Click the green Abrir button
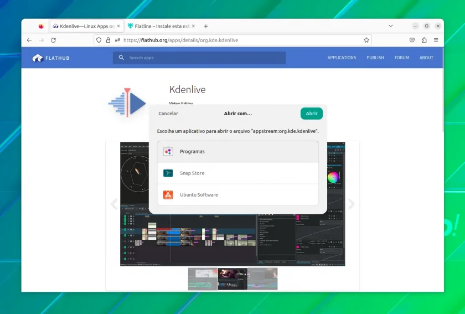This screenshot has width=465, height=314. point(311,114)
